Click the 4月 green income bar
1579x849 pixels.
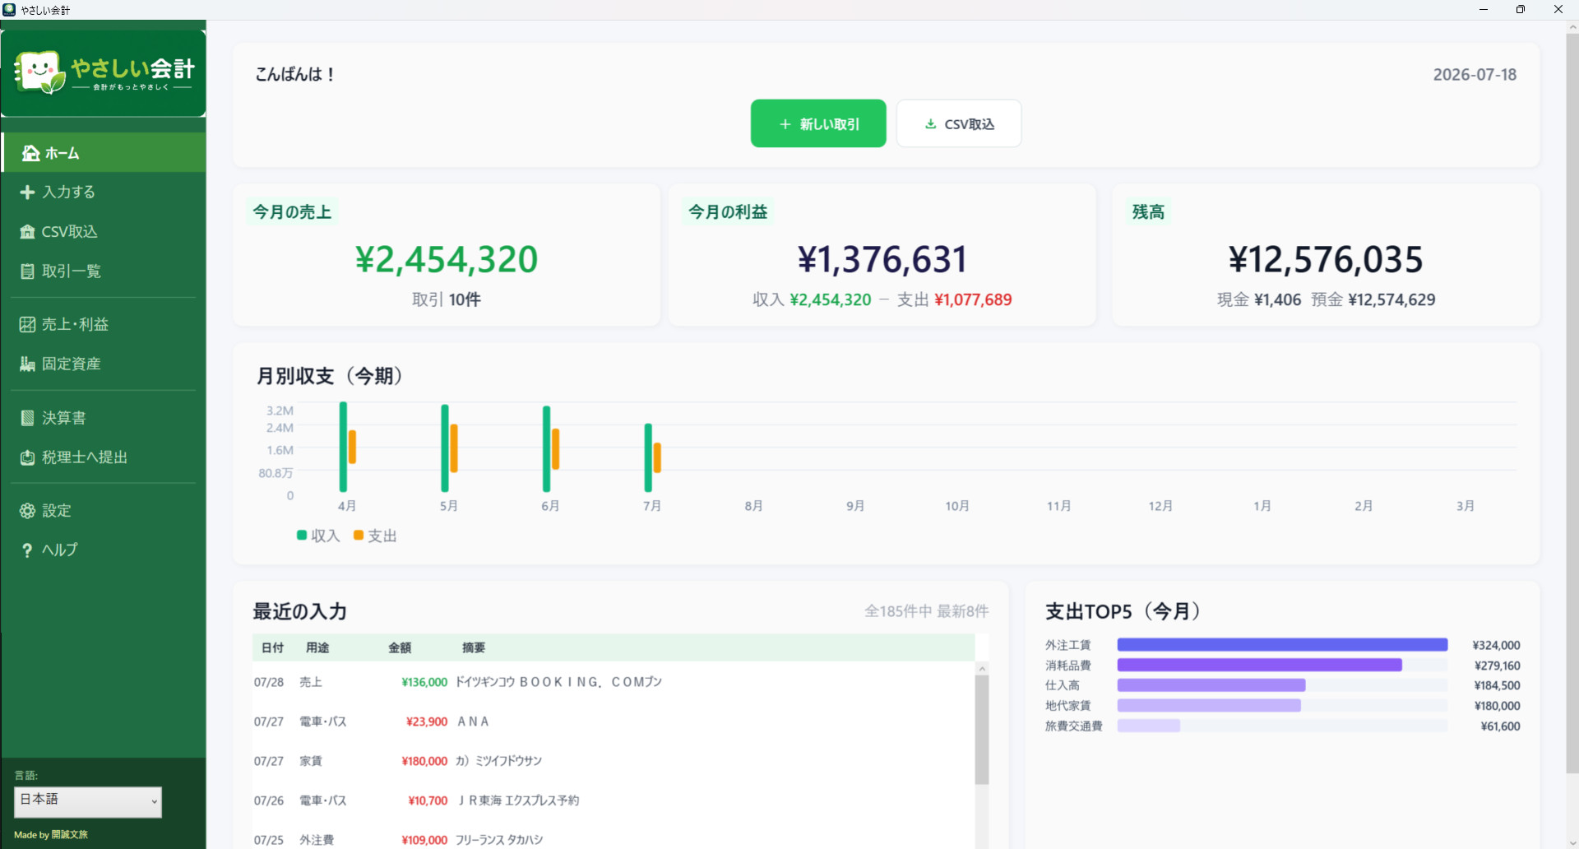coord(343,447)
